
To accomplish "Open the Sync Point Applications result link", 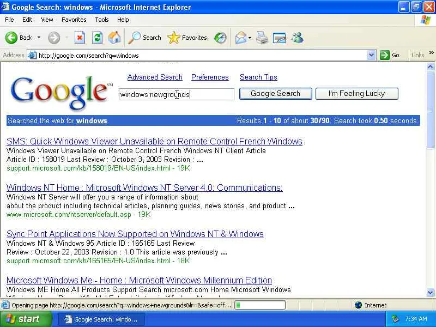I will [135, 234].
